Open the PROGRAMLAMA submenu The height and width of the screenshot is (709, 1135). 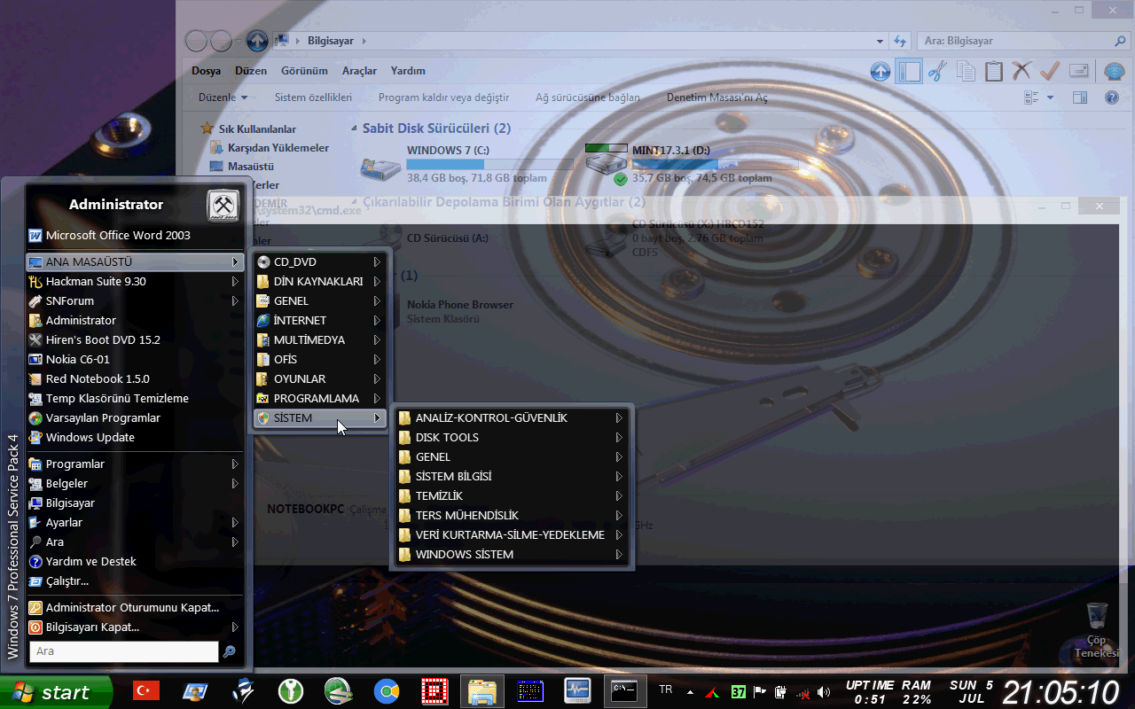pyautogui.click(x=319, y=399)
